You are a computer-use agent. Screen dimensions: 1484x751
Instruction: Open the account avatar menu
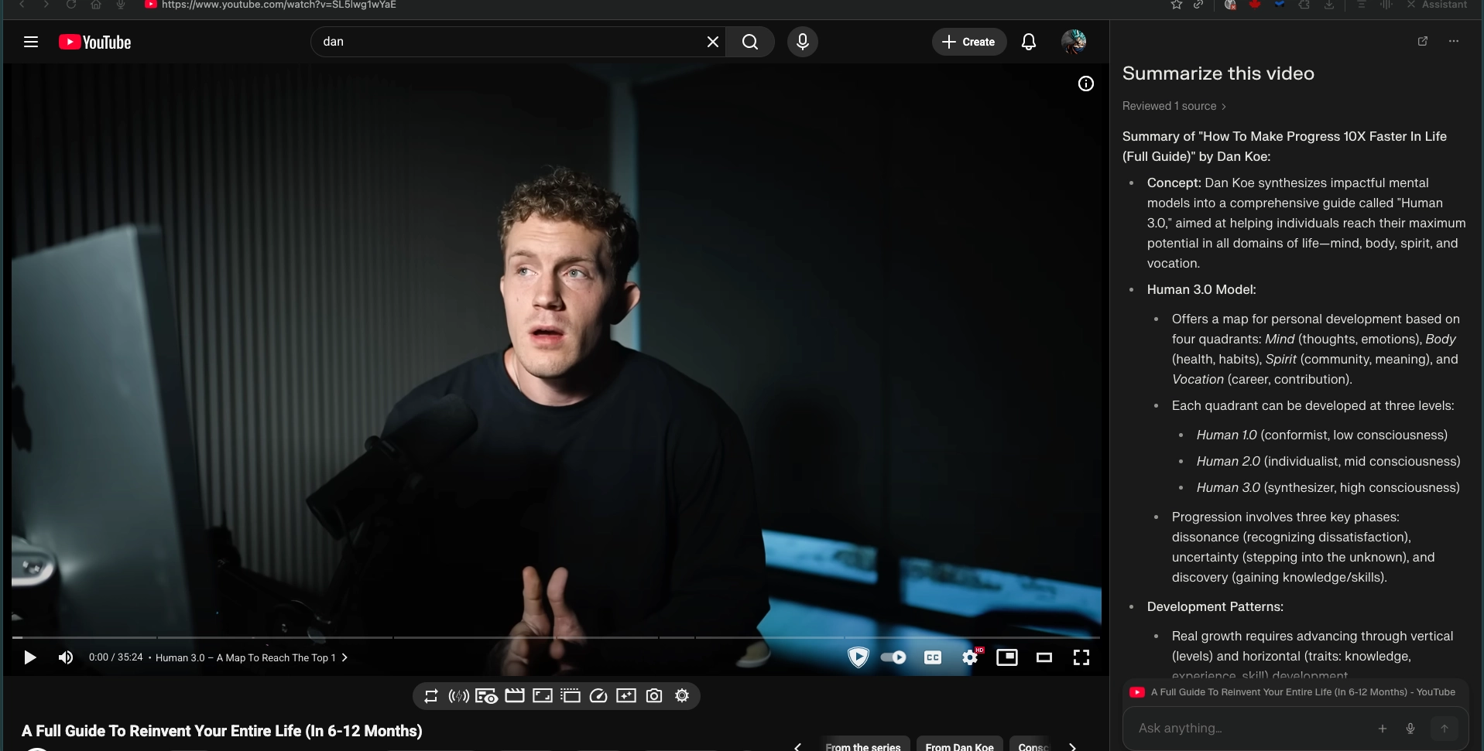coord(1074,42)
